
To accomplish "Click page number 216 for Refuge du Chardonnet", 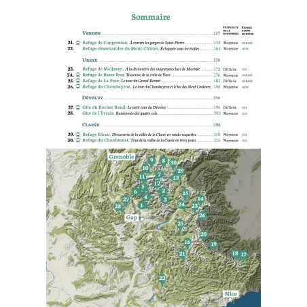I will 217,141.
